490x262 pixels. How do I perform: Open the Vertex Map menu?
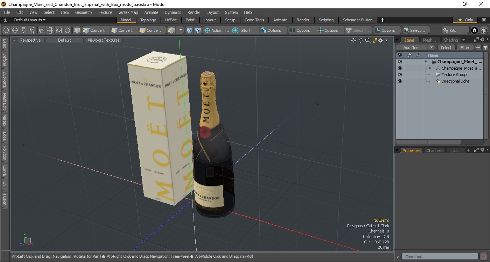coord(128,12)
